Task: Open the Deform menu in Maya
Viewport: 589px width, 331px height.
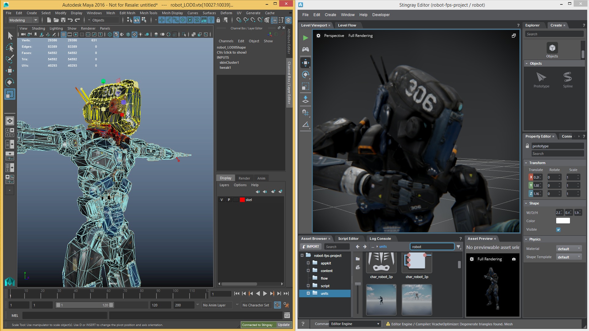Action: tap(226, 13)
